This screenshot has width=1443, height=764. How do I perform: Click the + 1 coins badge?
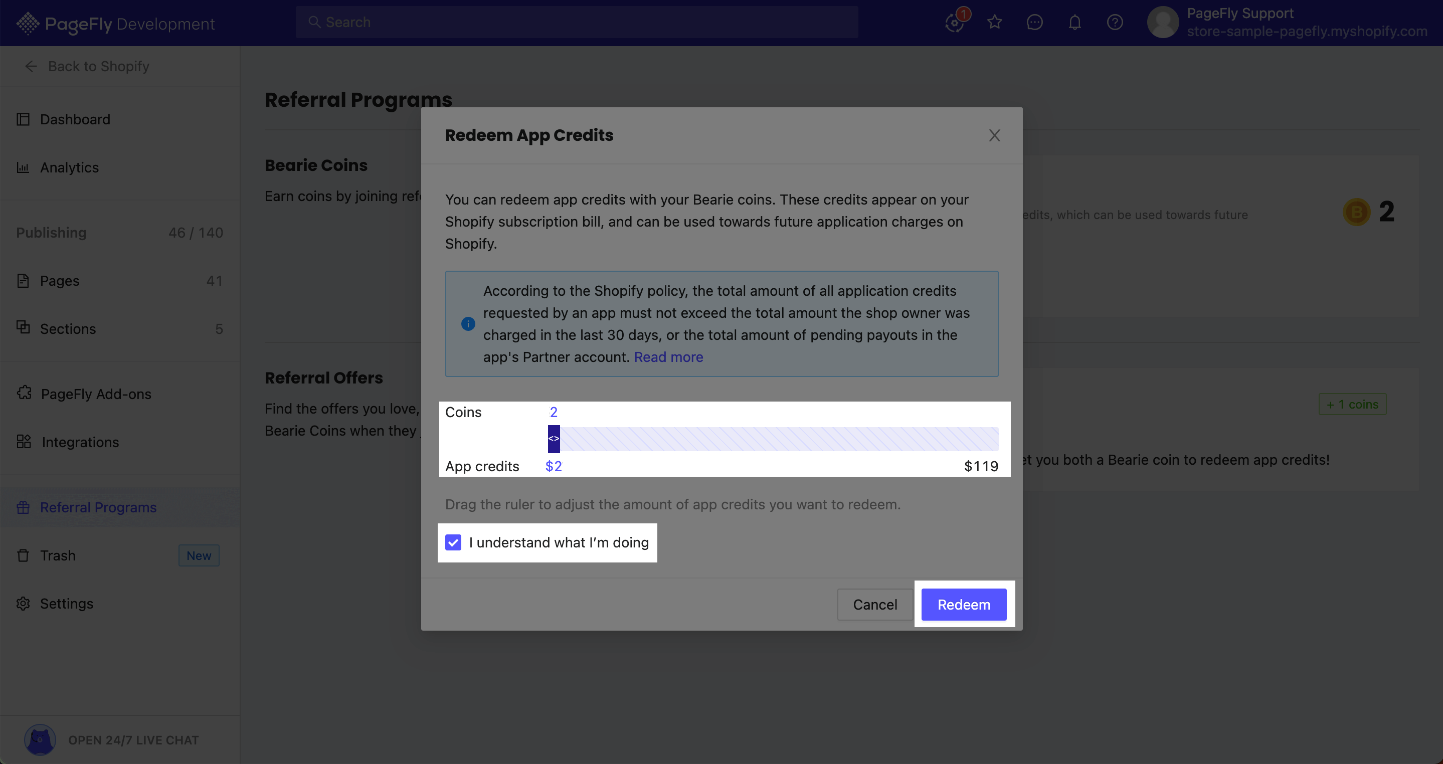point(1353,404)
